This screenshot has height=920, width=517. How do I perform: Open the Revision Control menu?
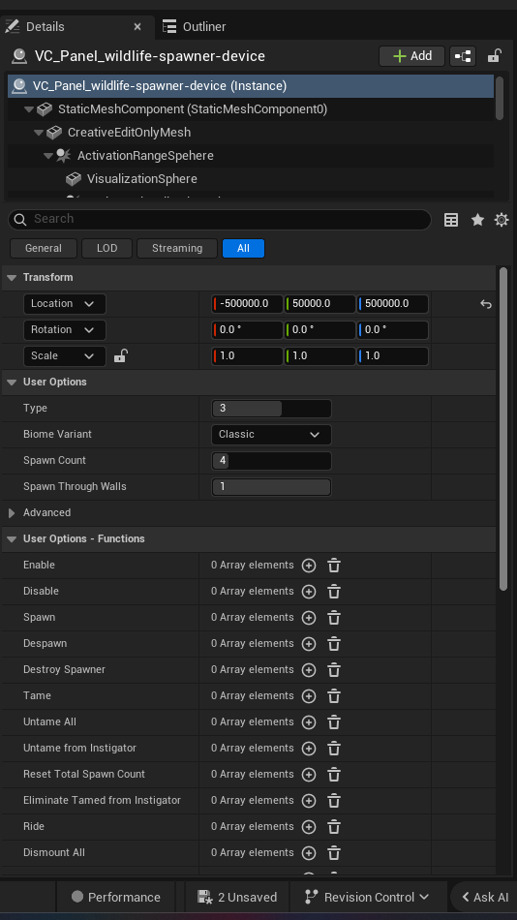click(x=368, y=897)
